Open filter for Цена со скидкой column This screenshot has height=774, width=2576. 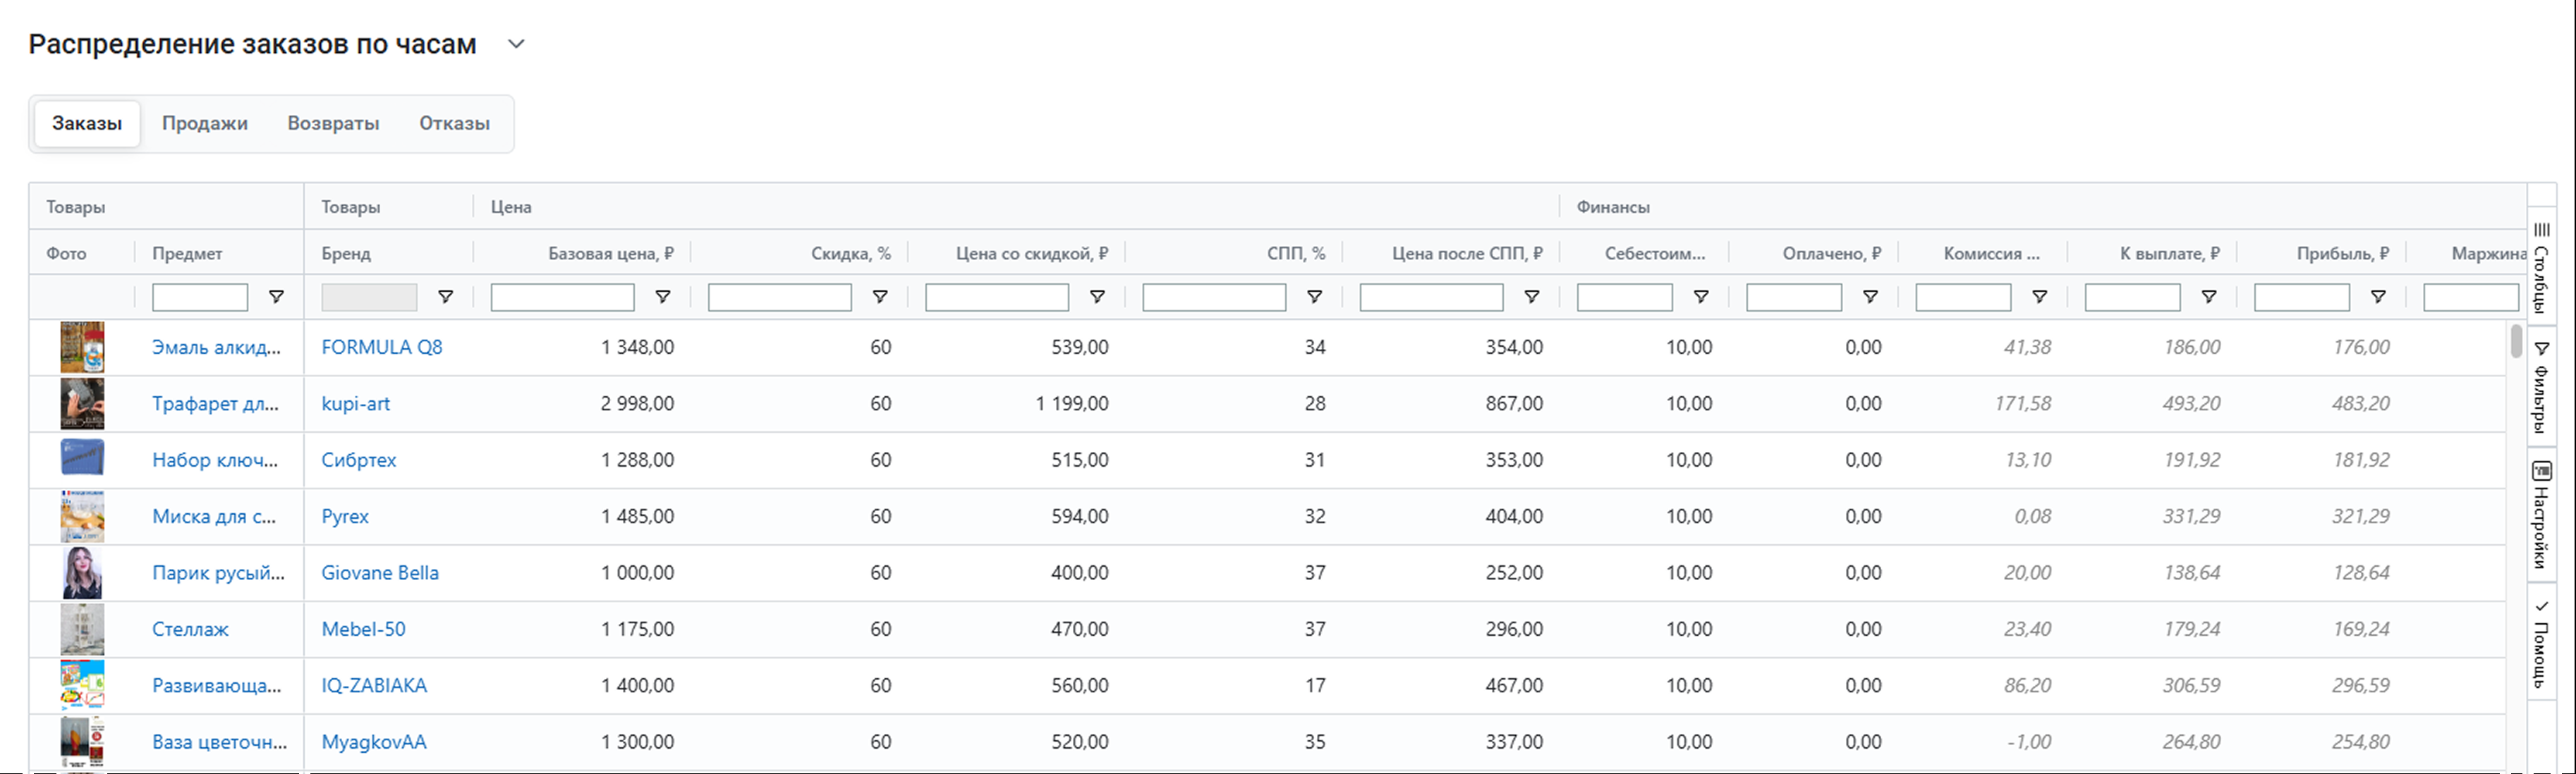(1097, 297)
